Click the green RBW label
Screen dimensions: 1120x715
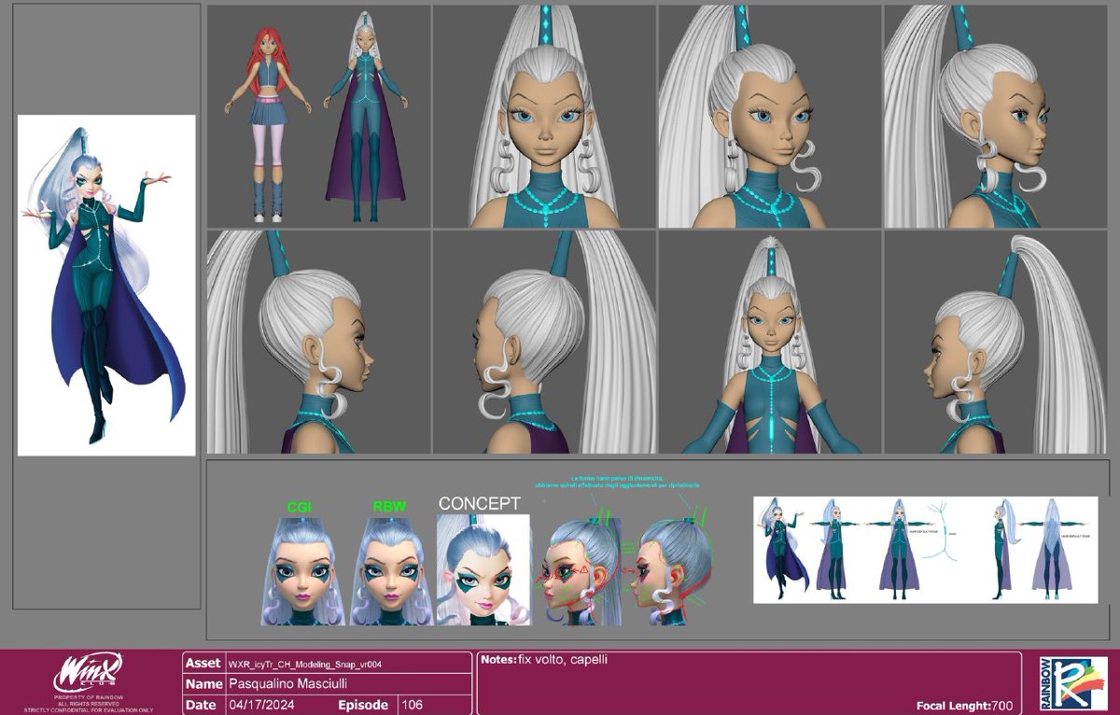[x=389, y=507]
